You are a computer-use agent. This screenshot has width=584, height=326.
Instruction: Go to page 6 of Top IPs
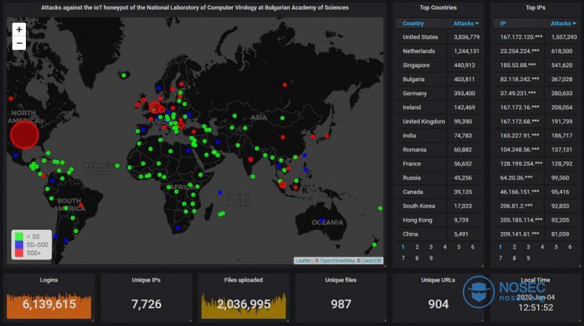point(570,247)
